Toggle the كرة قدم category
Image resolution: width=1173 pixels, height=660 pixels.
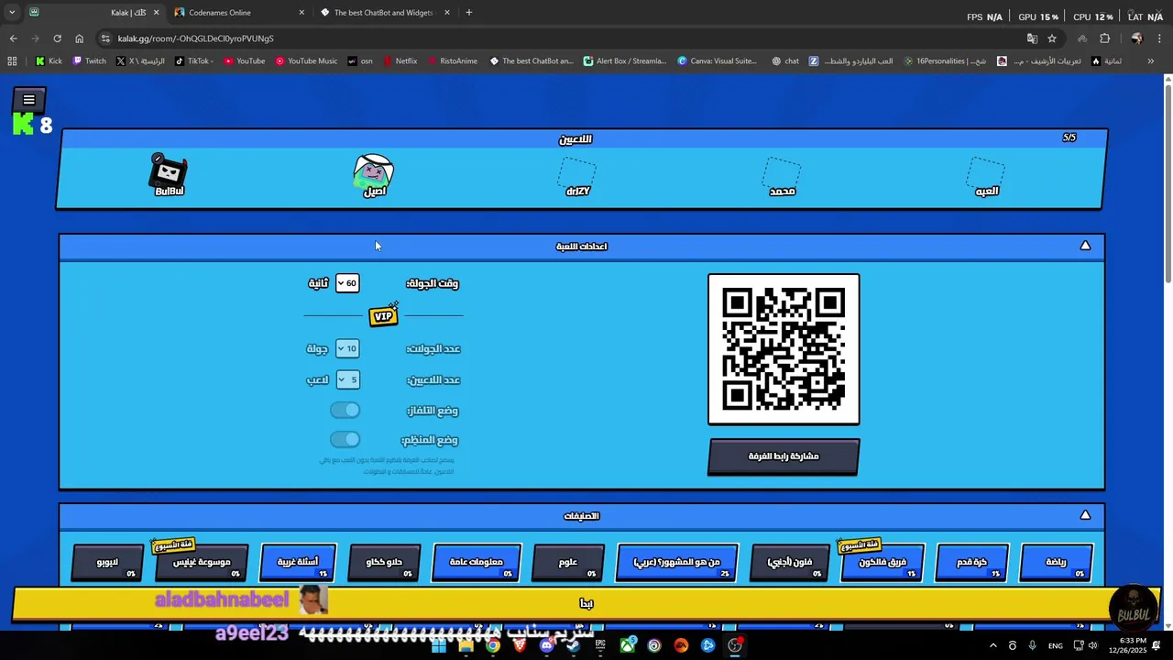click(x=971, y=562)
